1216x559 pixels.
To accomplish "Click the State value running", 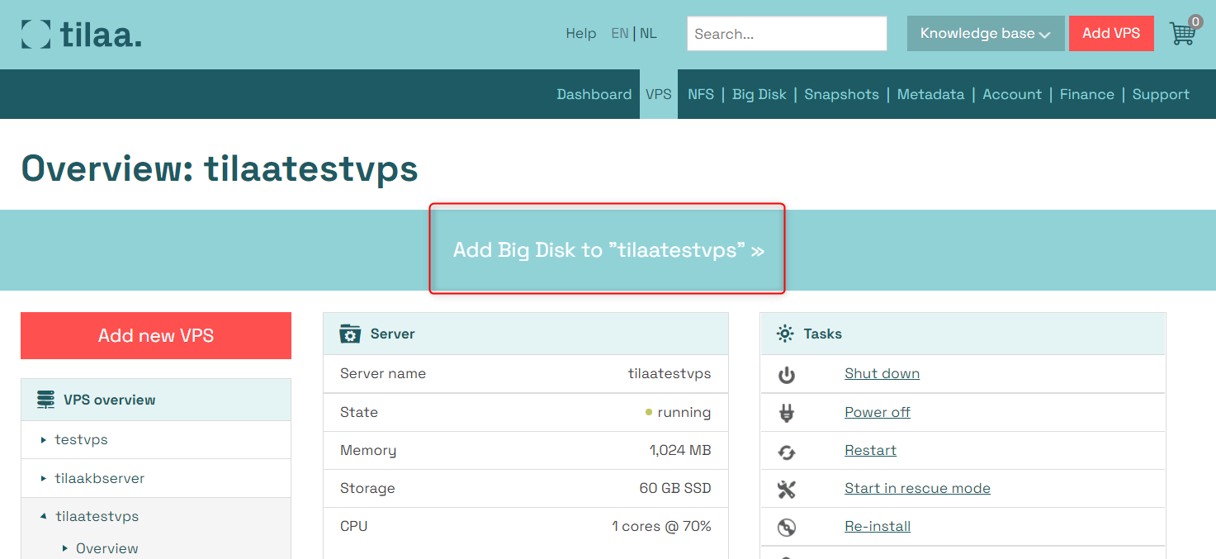I will click(684, 412).
